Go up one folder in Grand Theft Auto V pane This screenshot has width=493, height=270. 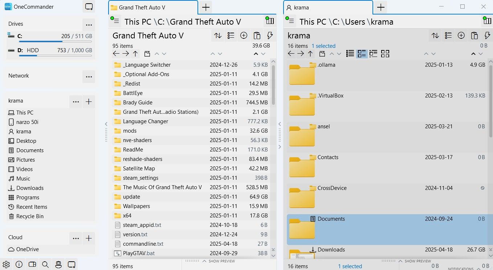coord(135,54)
